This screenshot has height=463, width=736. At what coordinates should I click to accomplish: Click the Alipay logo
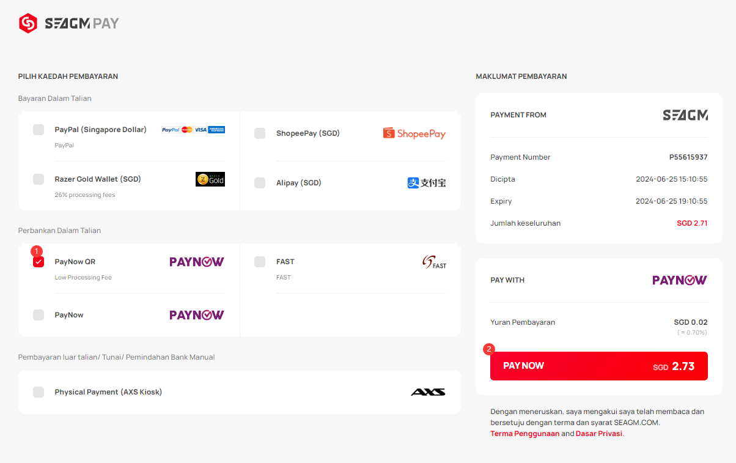tap(427, 183)
